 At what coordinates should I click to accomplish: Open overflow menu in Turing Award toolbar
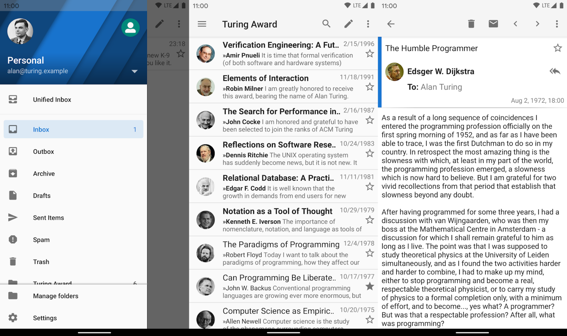coord(368,24)
